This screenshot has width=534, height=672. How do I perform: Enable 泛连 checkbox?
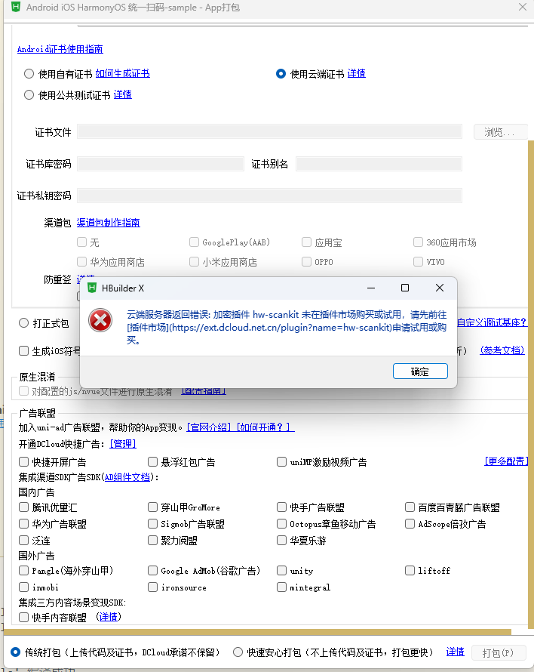click(x=24, y=540)
